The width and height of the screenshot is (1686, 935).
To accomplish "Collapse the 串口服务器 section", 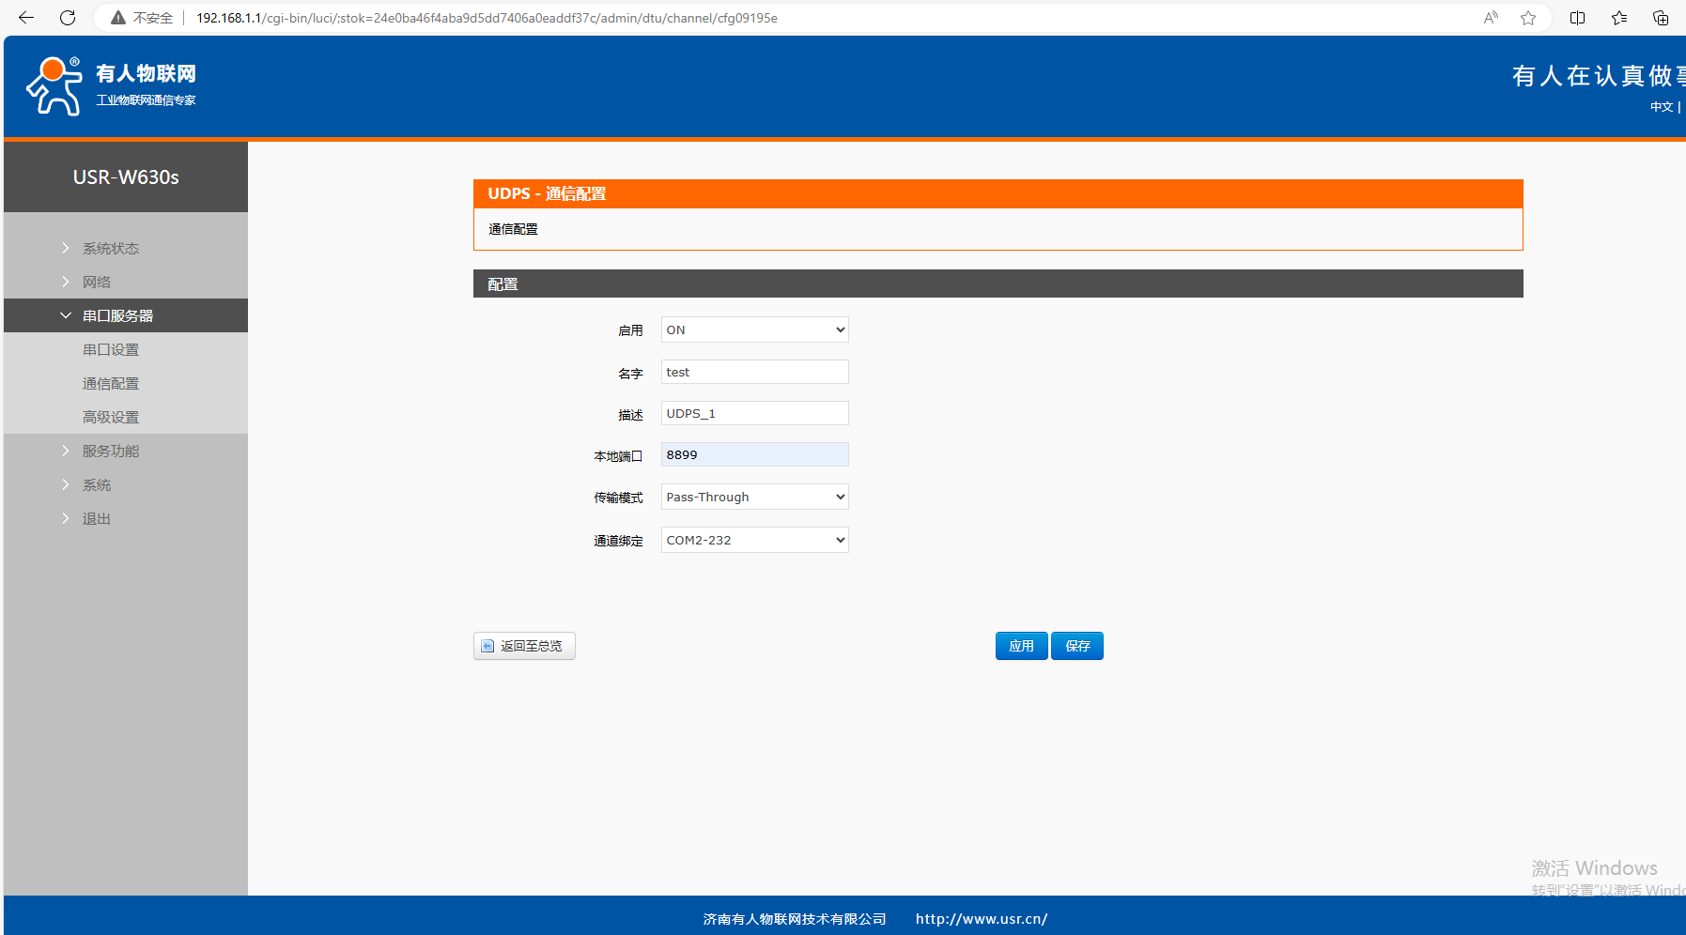I will click(x=117, y=315).
